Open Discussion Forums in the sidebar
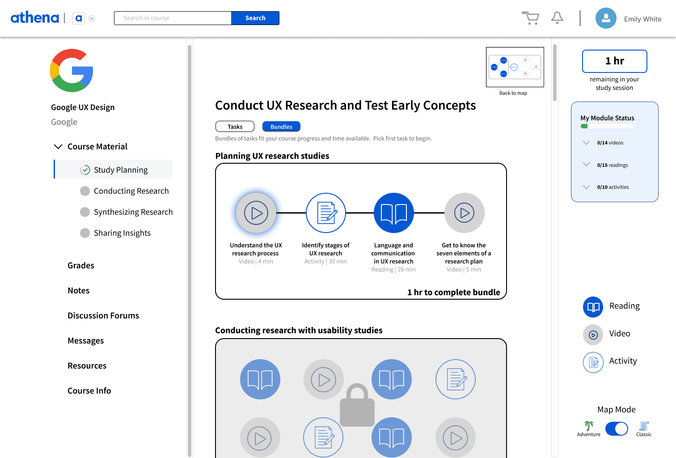This screenshot has width=676, height=458. point(103,316)
